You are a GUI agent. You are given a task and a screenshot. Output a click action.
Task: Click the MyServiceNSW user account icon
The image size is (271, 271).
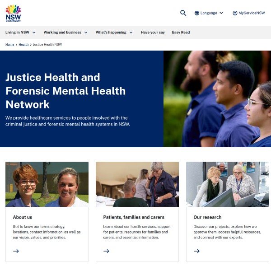pyautogui.click(x=235, y=13)
